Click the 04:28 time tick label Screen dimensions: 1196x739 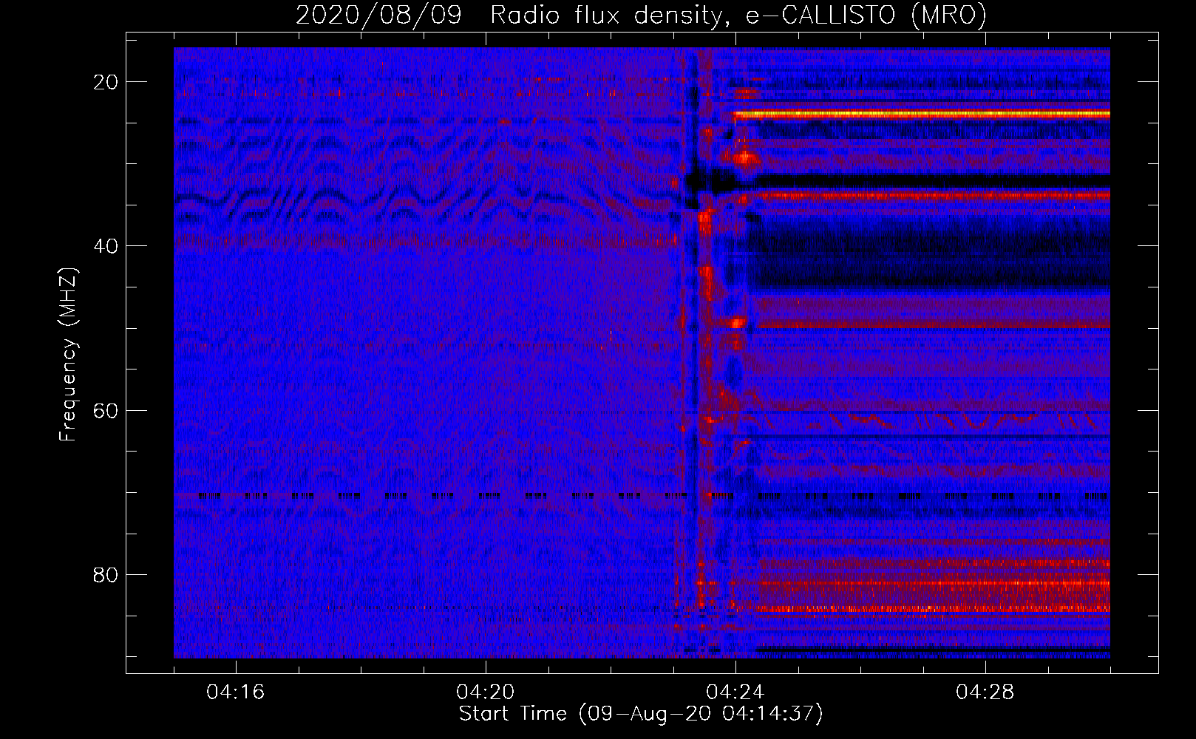(985, 692)
